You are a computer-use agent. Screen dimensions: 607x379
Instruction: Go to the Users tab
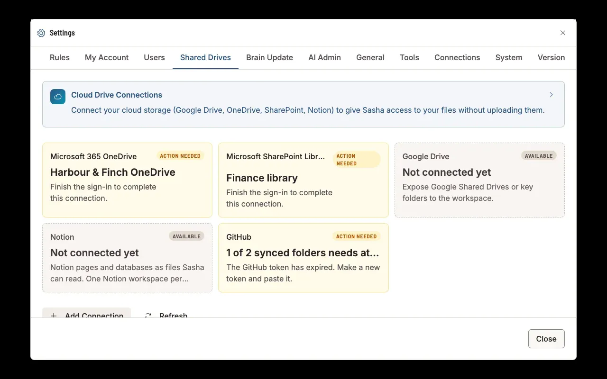pyautogui.click(x=154, y=57)
